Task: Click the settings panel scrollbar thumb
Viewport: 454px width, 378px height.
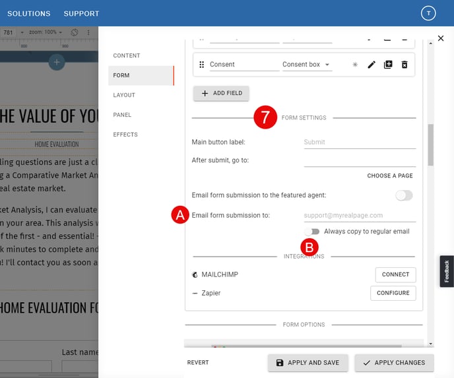Action: pyautogui.click(x=430, y=145)
